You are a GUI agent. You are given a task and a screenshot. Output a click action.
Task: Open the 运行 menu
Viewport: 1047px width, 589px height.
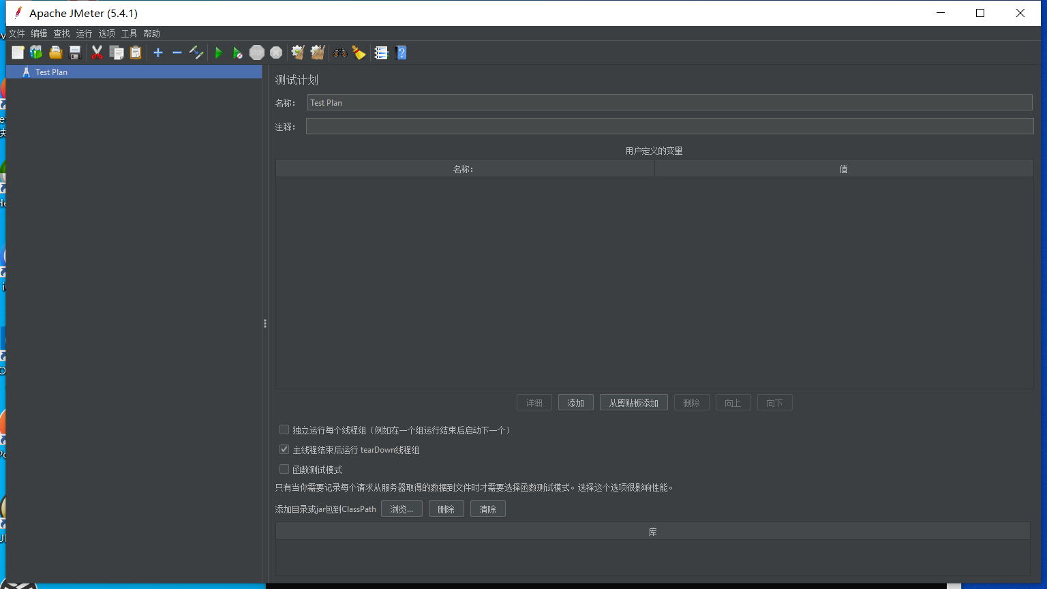pyautogui.click(x=84, y=33)
